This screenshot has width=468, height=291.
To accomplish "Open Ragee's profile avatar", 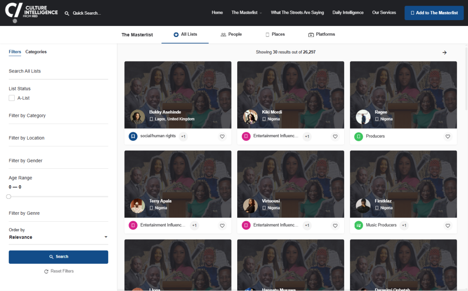I will (x=363, y=117).
